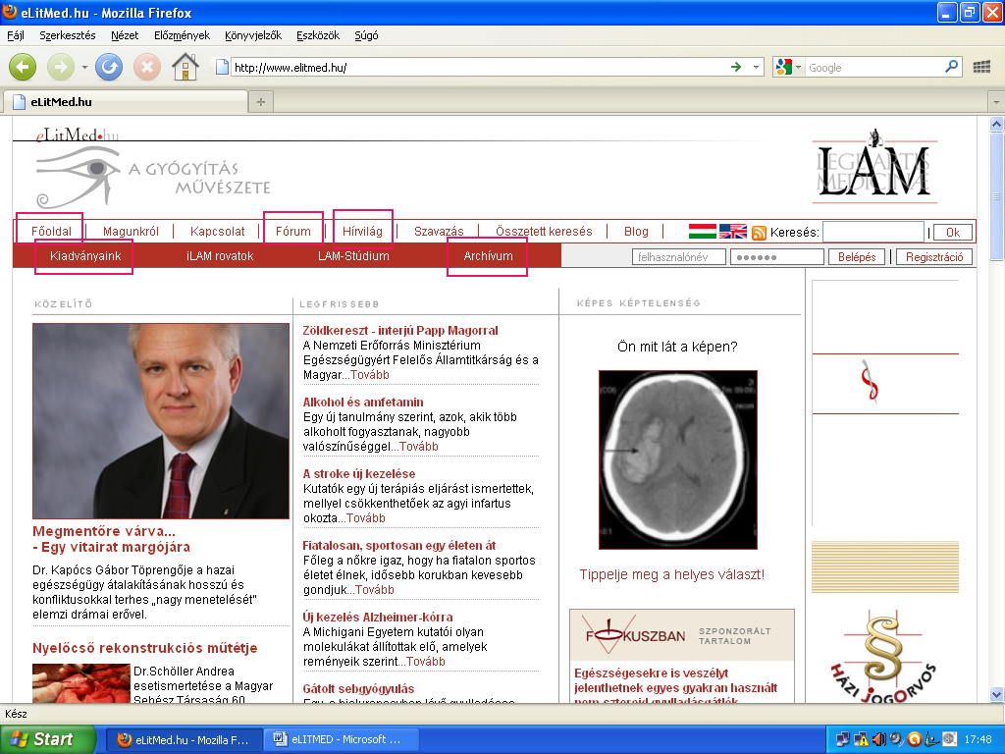Open the Nézet menu
1005x754 pixels.
point(125,35)
